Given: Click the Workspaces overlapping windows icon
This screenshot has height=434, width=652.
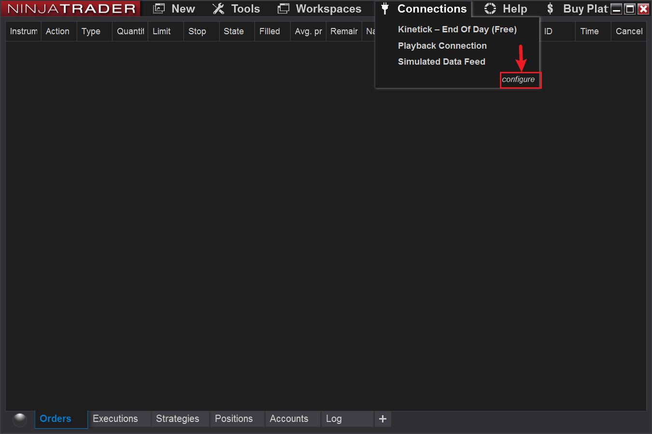Looking at the screenshot, I should pos(283,9).
